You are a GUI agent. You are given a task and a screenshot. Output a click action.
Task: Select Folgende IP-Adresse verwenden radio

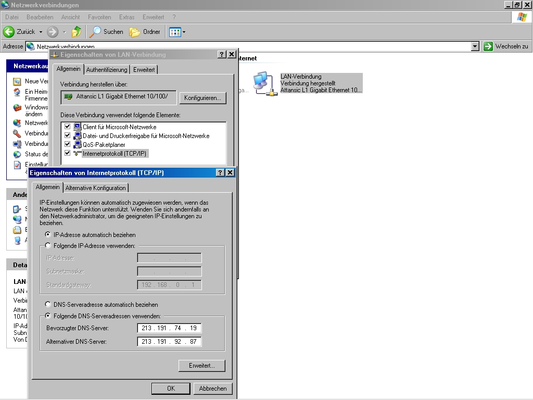pyautogui.click(x=48, y=245)
